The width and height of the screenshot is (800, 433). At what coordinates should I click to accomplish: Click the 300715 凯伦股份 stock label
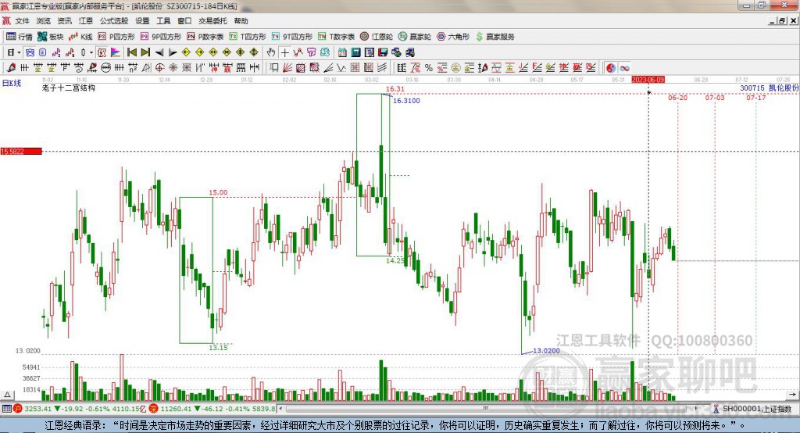(770, 88)
